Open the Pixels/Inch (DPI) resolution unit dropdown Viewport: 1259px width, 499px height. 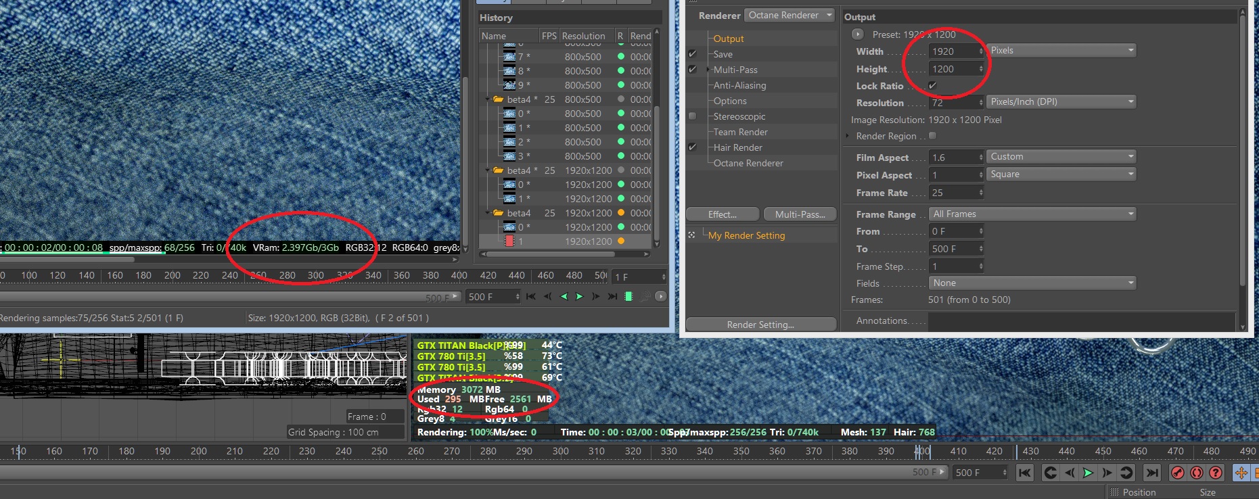[x=1061, y=102]
